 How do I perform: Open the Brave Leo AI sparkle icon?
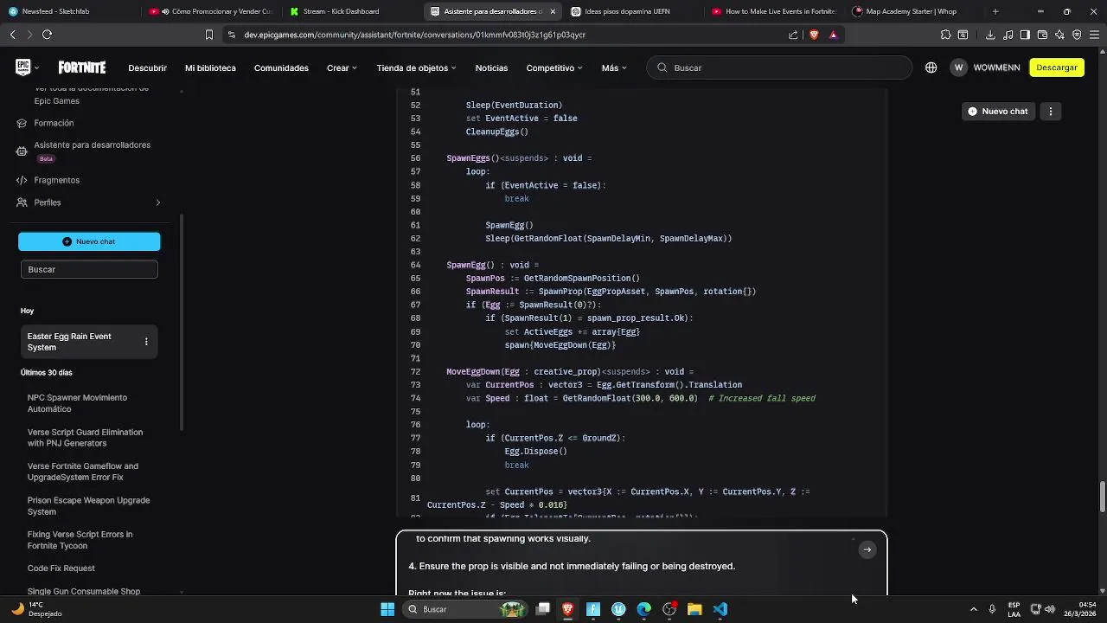(x=1059, y=35)
